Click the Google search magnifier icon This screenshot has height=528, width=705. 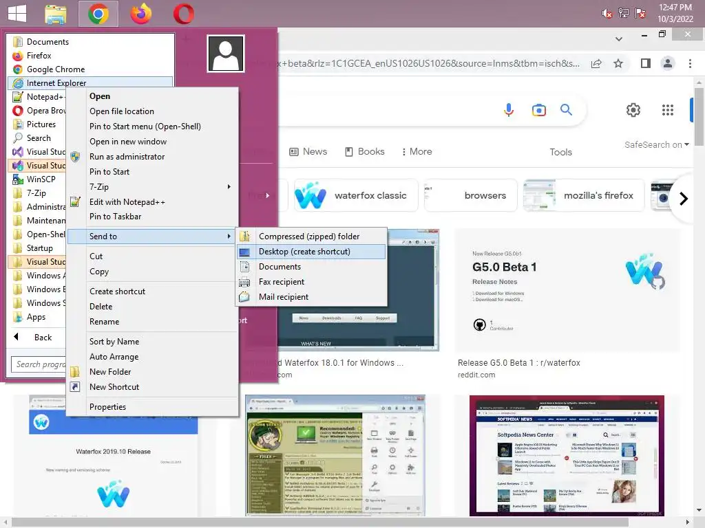566,109
